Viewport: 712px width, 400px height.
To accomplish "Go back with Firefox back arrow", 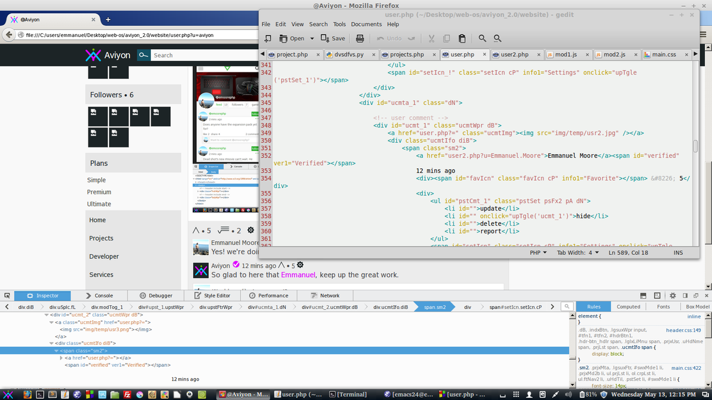I will point(10,35).
